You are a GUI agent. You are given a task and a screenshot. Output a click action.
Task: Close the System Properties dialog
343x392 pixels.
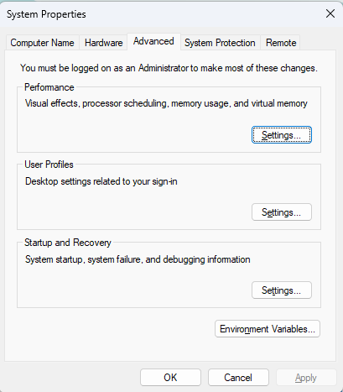pos(330,13)
